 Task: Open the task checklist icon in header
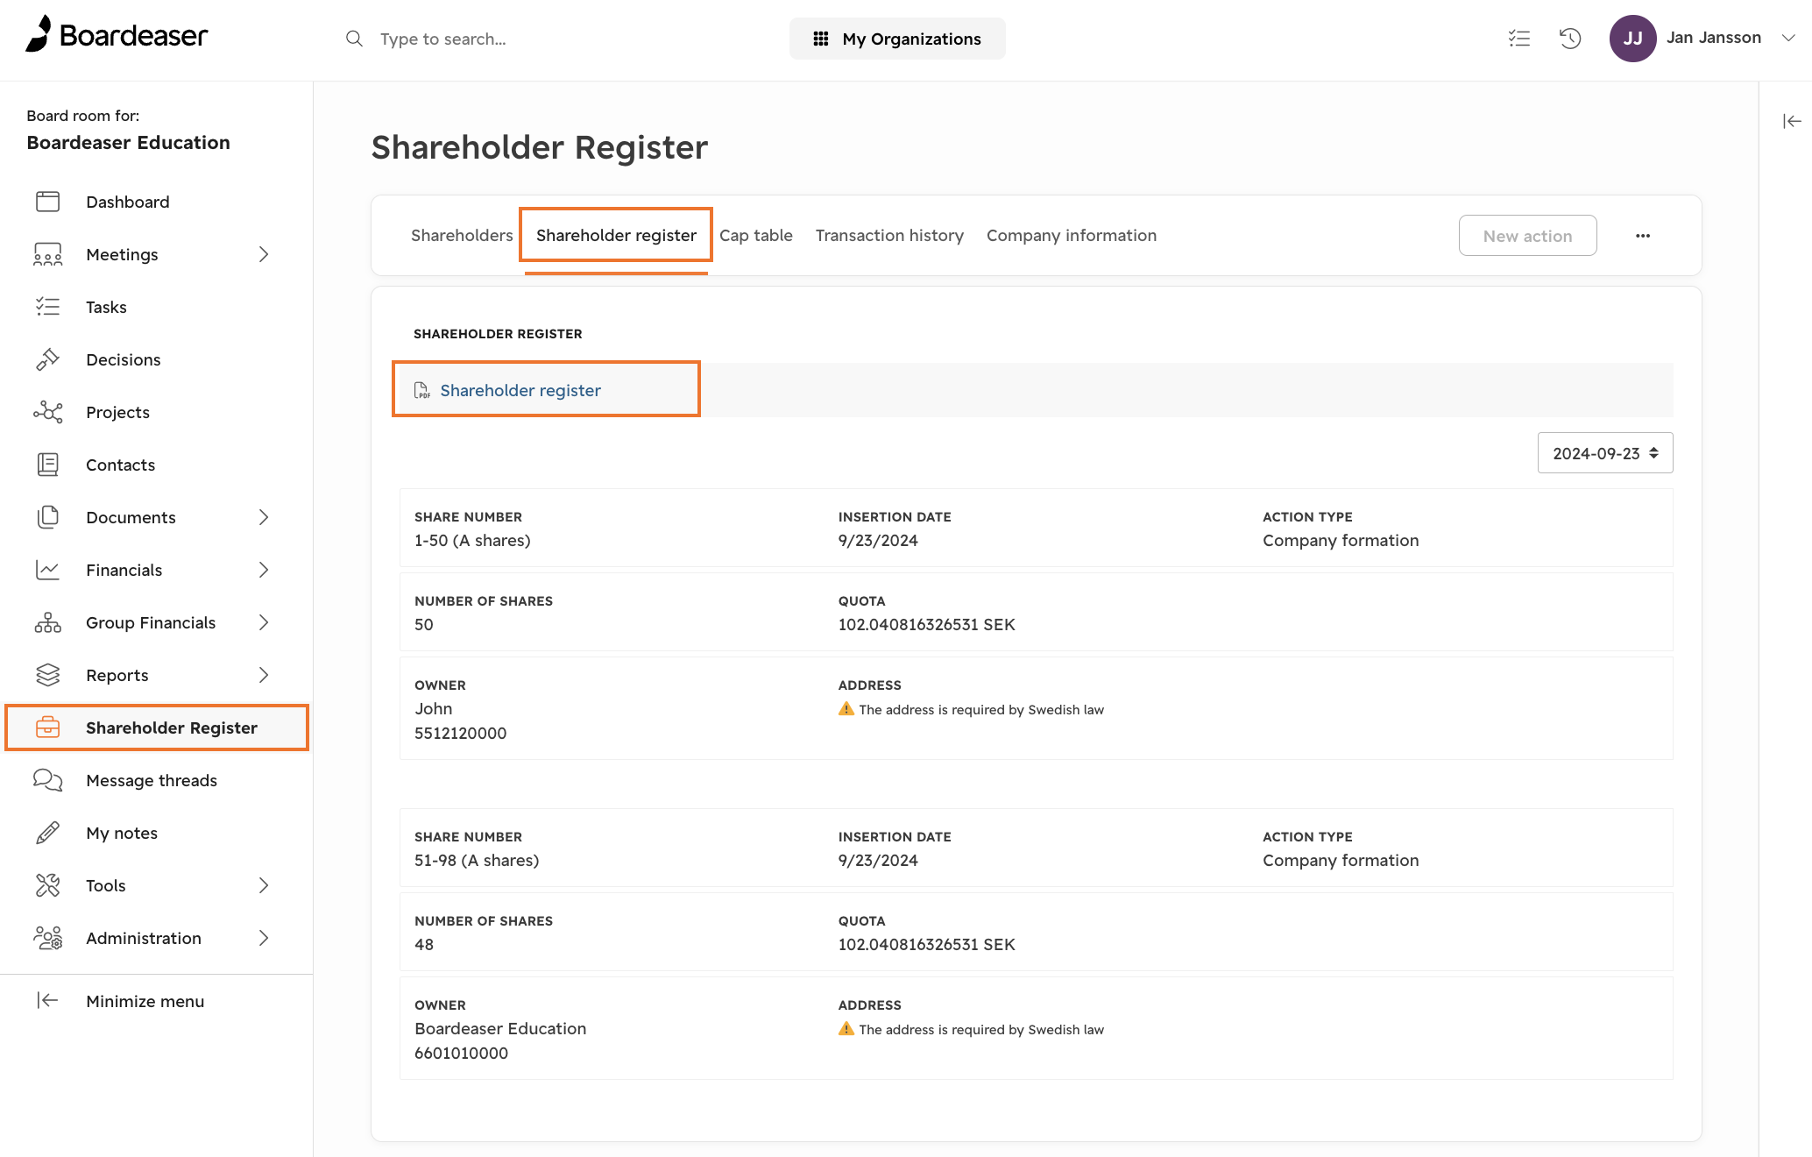pyautogui.click(x=1519, y=39)
